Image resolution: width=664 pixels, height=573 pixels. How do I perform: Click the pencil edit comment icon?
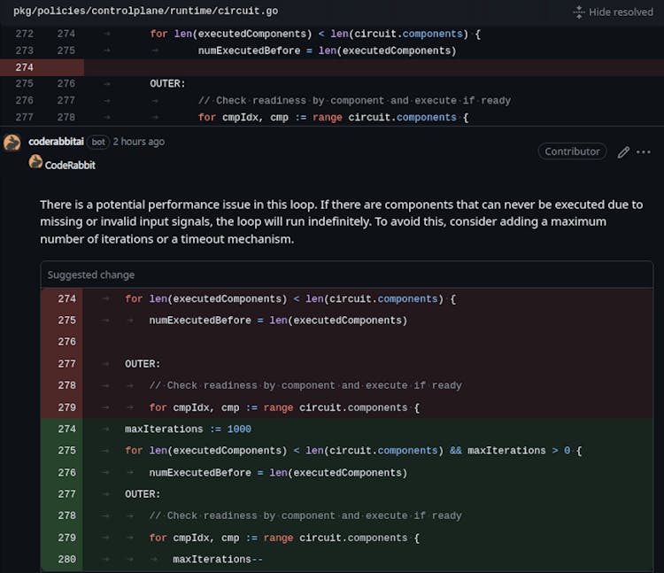623,152
